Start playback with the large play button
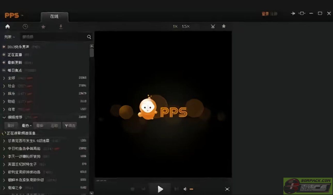The height and width of the screenshot is (195, 333). 160,189
